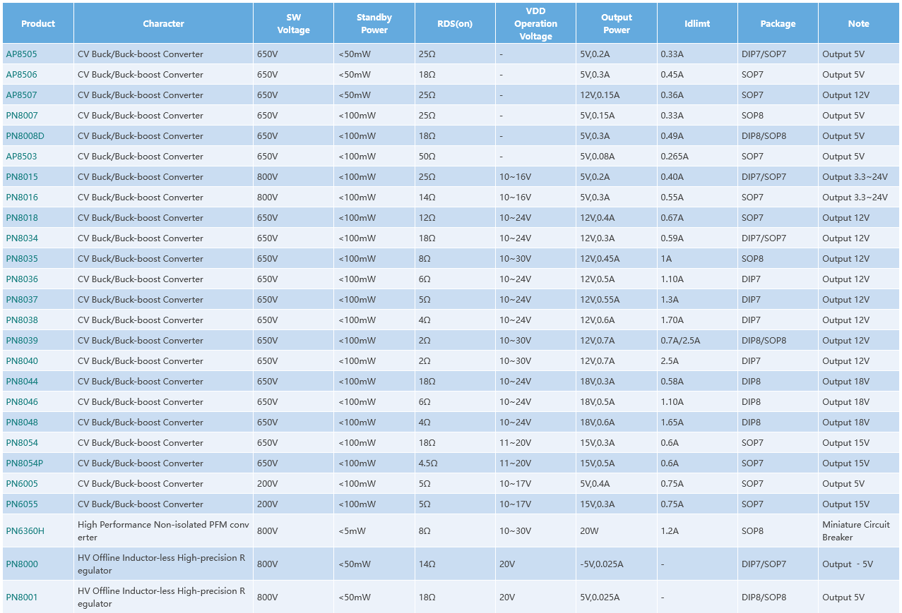Select the '1.65A' Idlimt cell

click(x=697, y=423)
